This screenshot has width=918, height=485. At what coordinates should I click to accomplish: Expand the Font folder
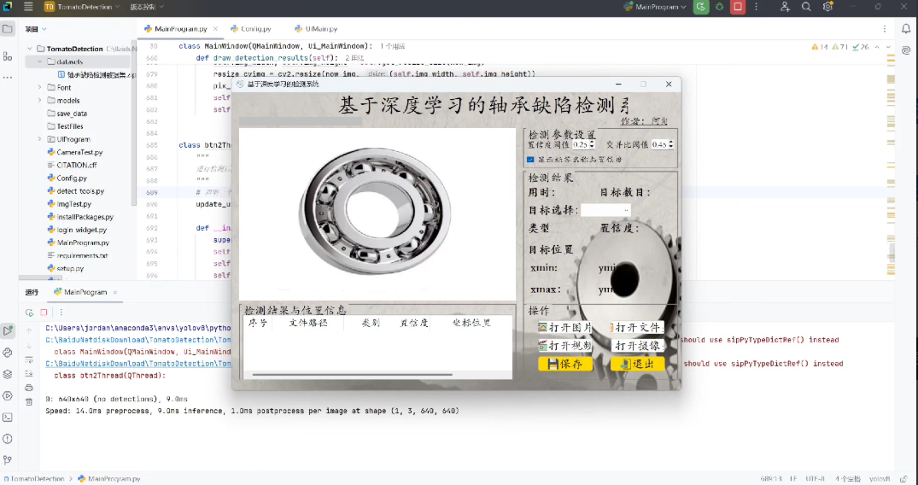40,87
